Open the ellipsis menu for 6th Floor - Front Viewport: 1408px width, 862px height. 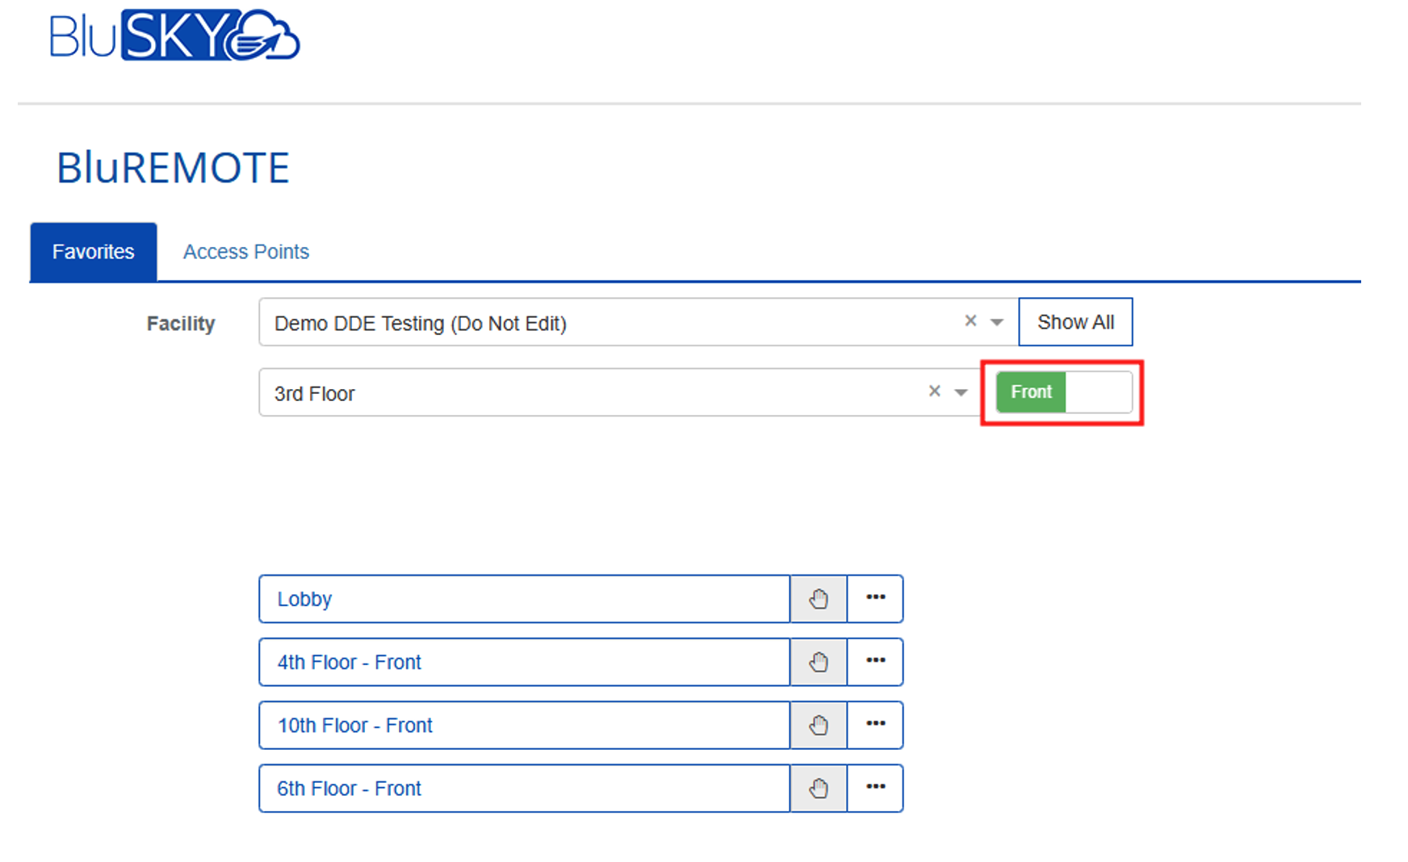[x=875, y=787]
